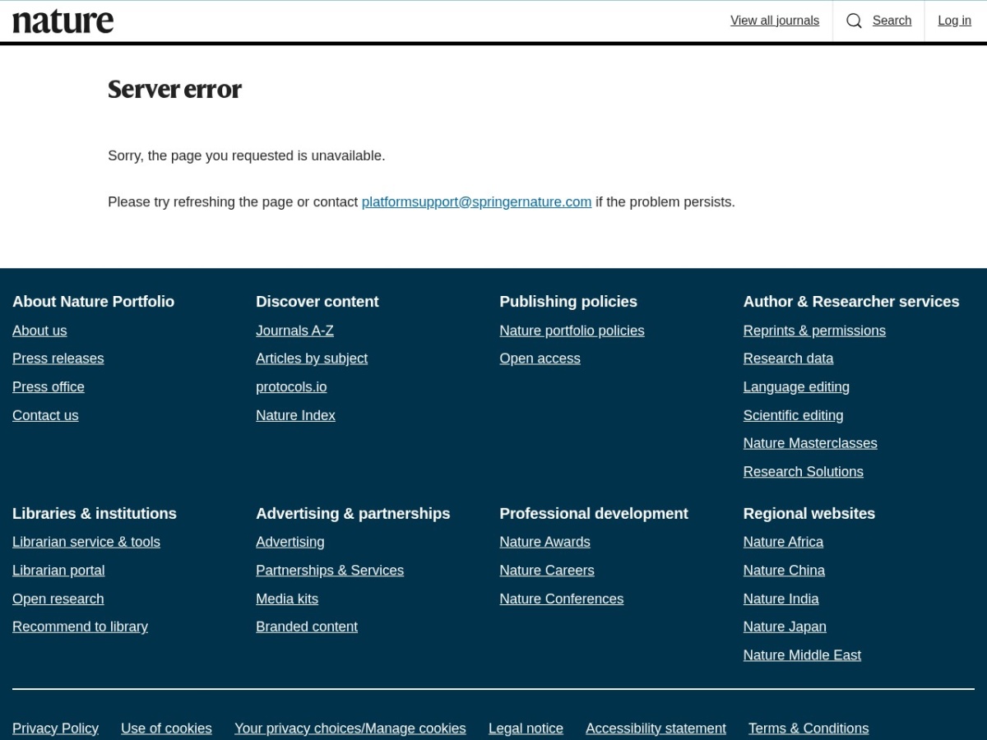The image size is (987, 740).
Task: Open the Open access link
Action: tap(540, 358)
